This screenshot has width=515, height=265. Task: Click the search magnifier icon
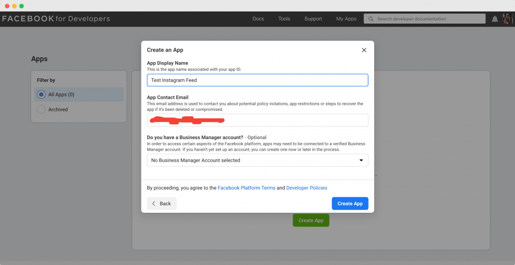click(371, 19)
